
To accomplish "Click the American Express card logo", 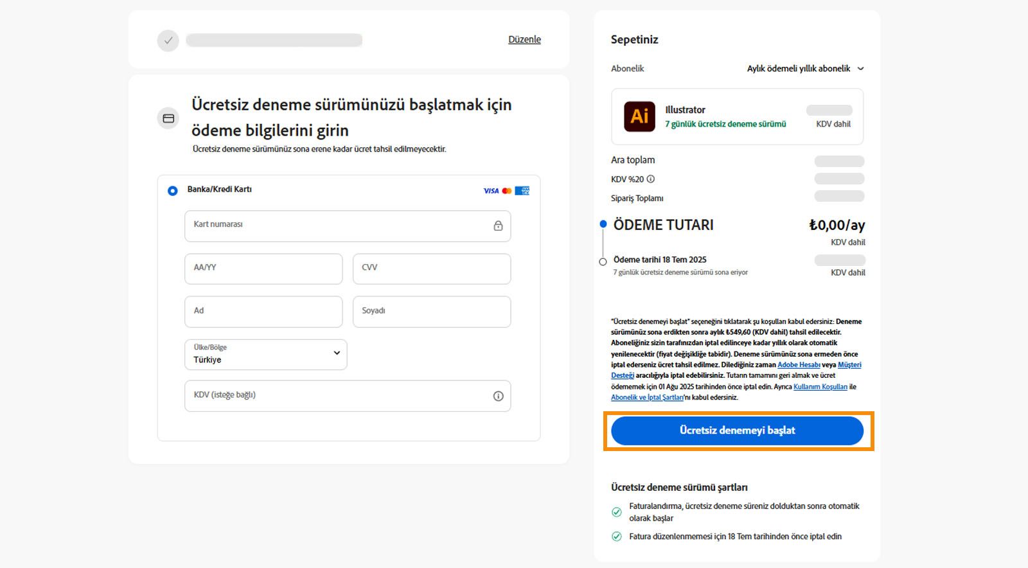I will click(522, 191).
